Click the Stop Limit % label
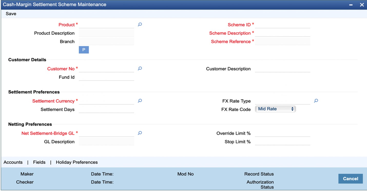 238,142
